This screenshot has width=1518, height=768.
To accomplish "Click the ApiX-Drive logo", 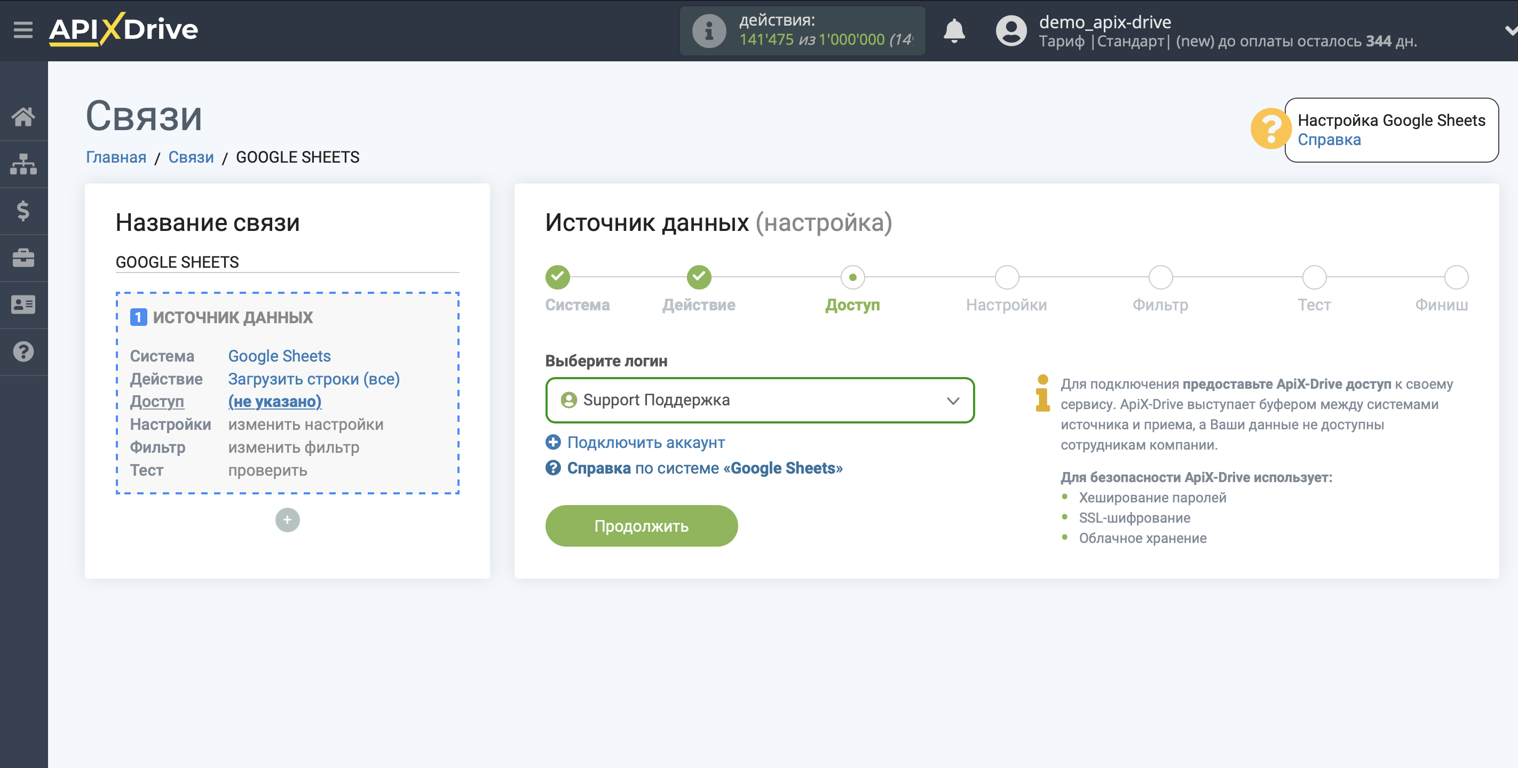I will point(123,29).
